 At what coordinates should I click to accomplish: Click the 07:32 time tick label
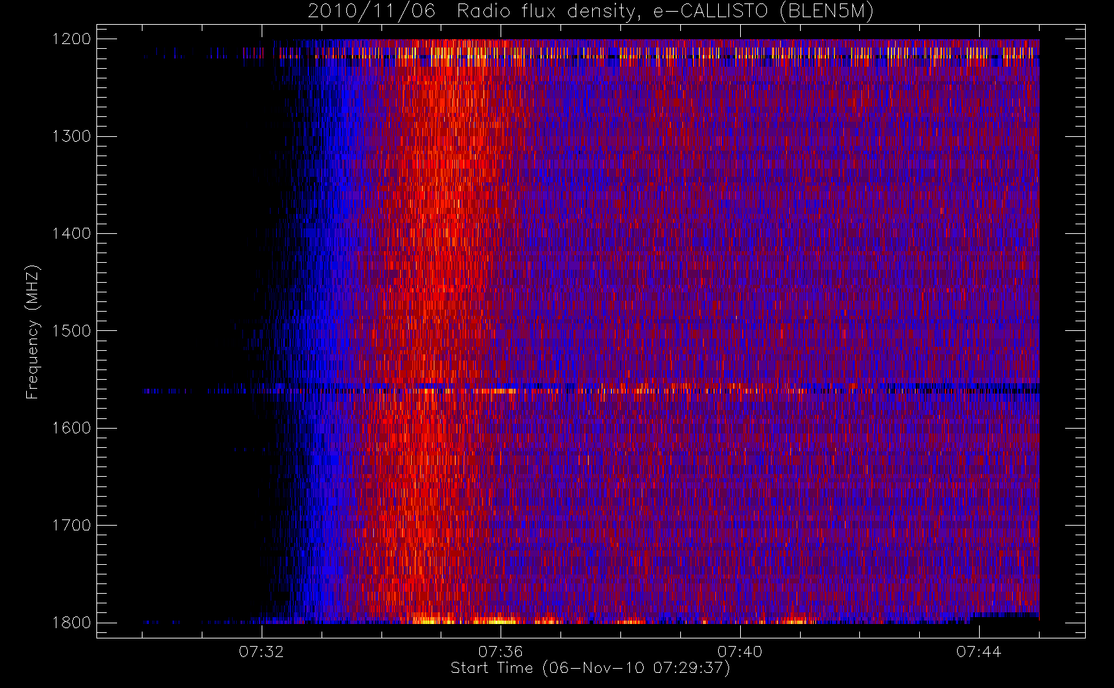coord(262,652)
